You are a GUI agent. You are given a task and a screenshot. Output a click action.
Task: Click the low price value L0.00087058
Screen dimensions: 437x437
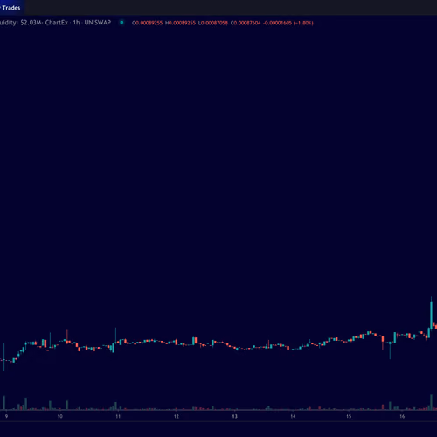click(x=213, y=23)
